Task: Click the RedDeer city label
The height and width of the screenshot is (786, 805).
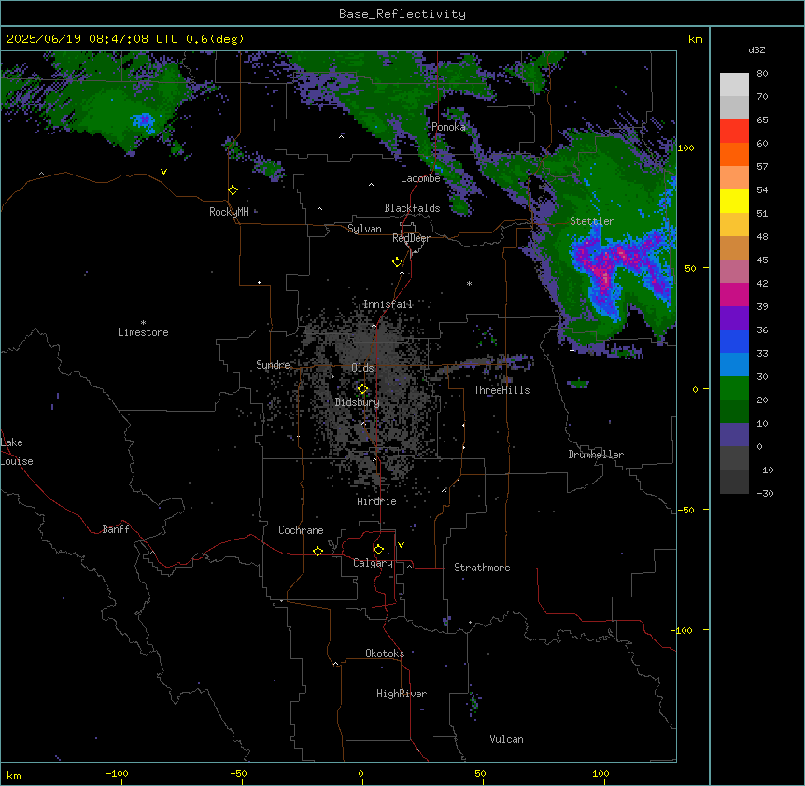Action: tap(411, 238)
